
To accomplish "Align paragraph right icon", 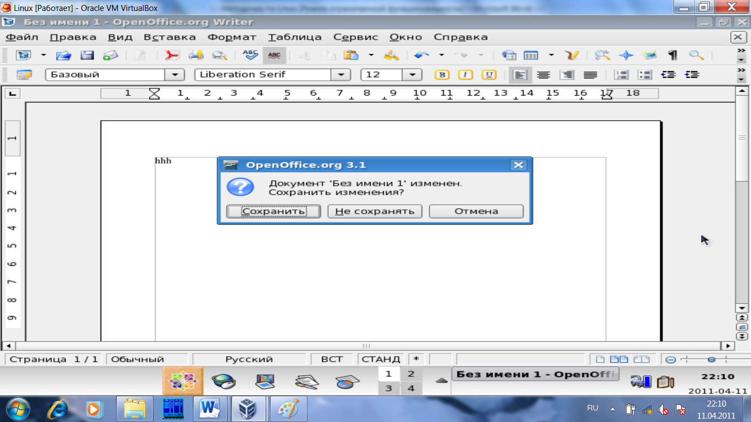I will click(567, 75).
